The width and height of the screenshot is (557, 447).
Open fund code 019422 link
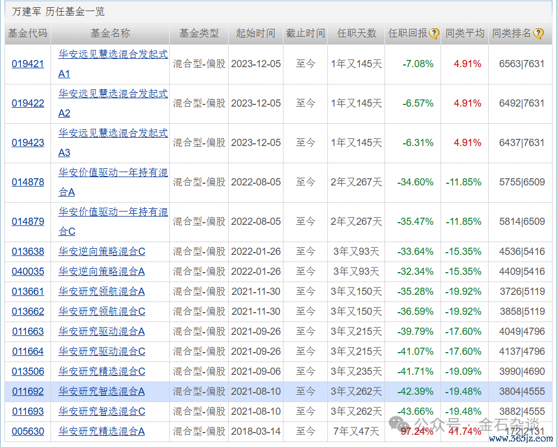click(28, 103)
